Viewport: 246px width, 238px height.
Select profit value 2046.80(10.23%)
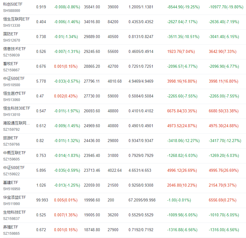coord(182,185)
